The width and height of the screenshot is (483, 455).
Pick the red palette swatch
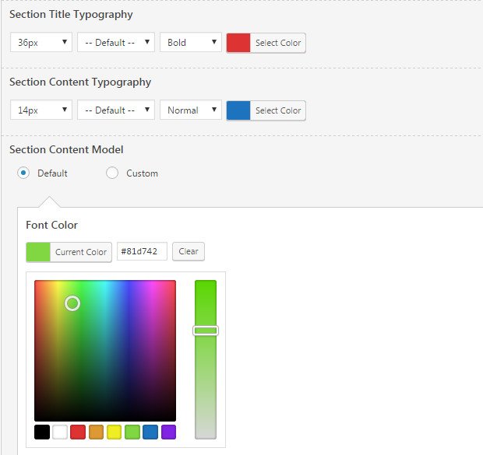pyautogui.click(x=78, y=432)
